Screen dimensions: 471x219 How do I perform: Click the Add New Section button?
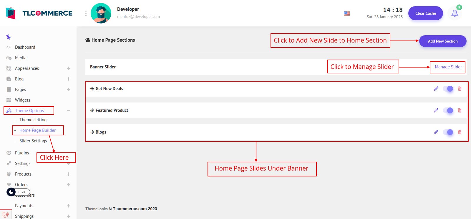coord(442,41)
